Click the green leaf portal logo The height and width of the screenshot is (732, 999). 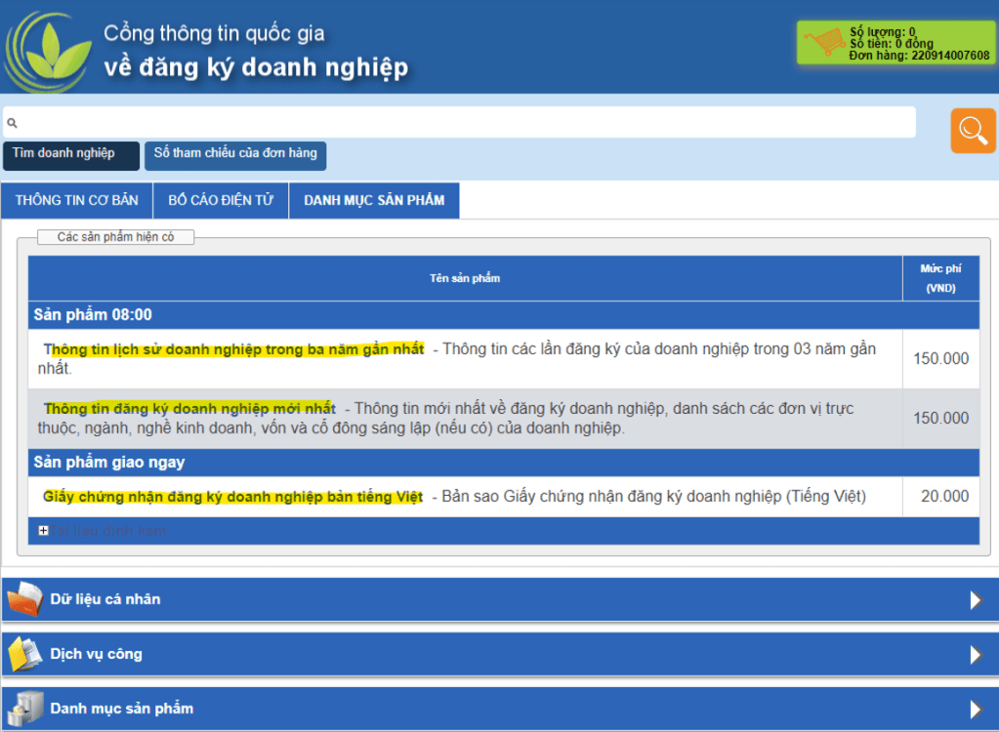[x=48, y=51]
